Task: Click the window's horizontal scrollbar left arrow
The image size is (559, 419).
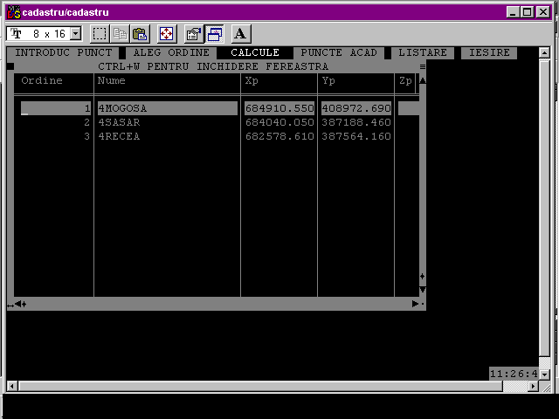Action: pos(11,386)
